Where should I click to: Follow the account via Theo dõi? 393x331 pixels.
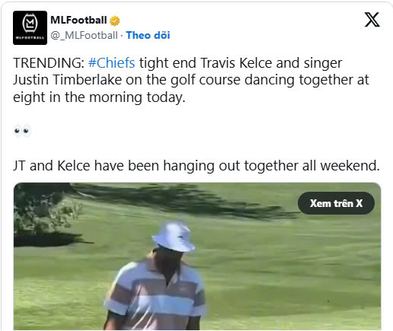(148, 35)
